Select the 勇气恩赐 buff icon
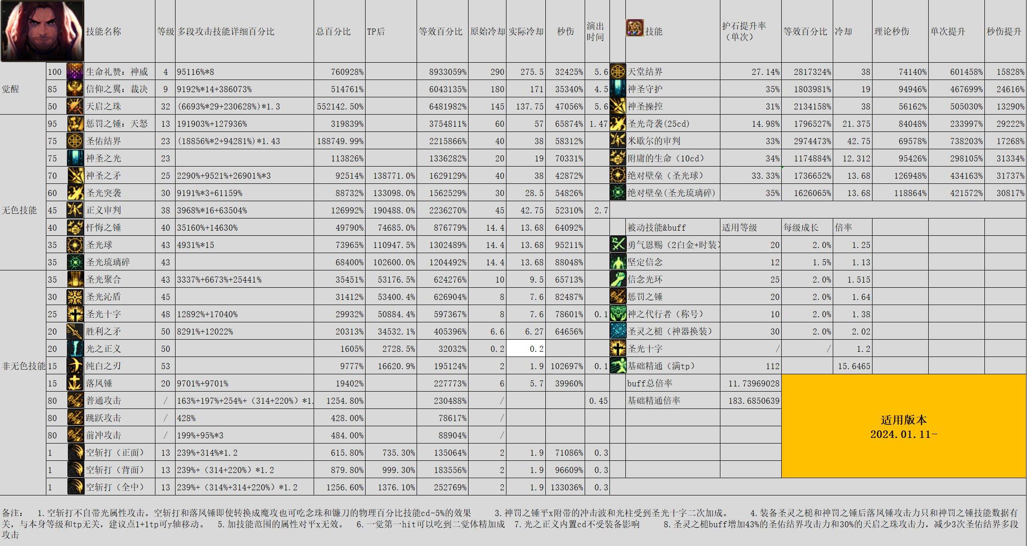1027x546 pixels. click(x=617, y=245)
